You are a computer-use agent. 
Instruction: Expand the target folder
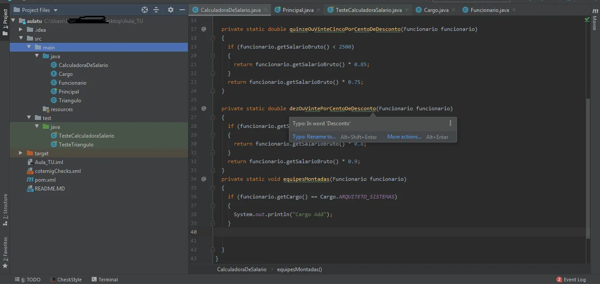21,153
